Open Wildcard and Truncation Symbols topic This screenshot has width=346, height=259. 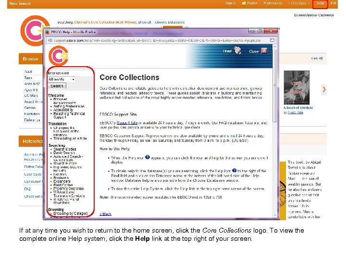pyautogui.click(x=69, y=194)
